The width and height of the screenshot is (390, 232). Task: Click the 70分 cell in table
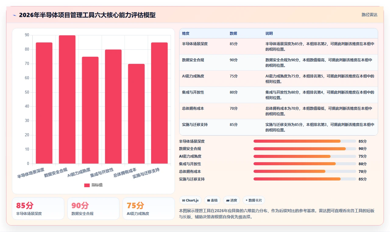click(x=234, y=109)
